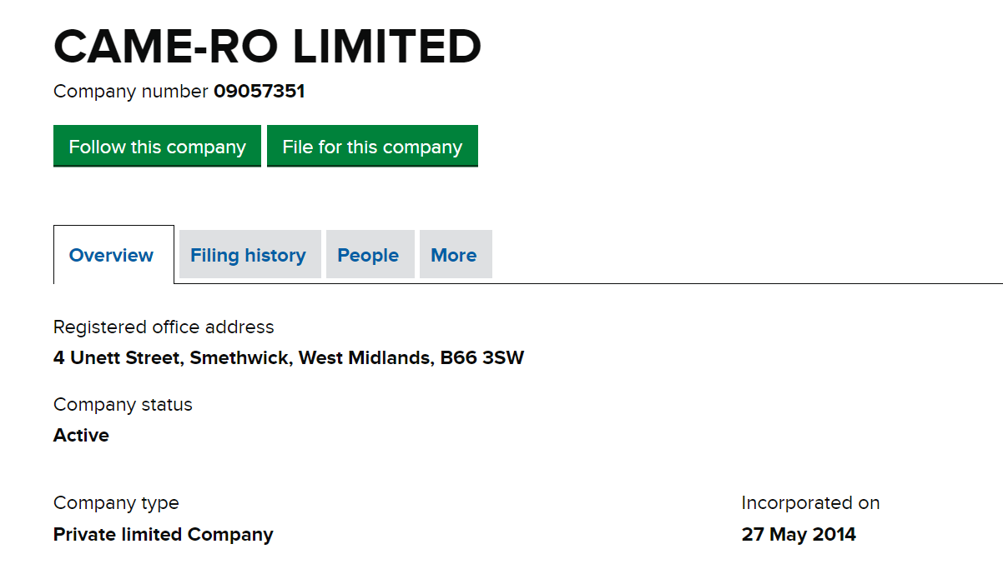This screenshot has height=584, width=1003.
Task: Open the More tab
Action: pos(453,255)
